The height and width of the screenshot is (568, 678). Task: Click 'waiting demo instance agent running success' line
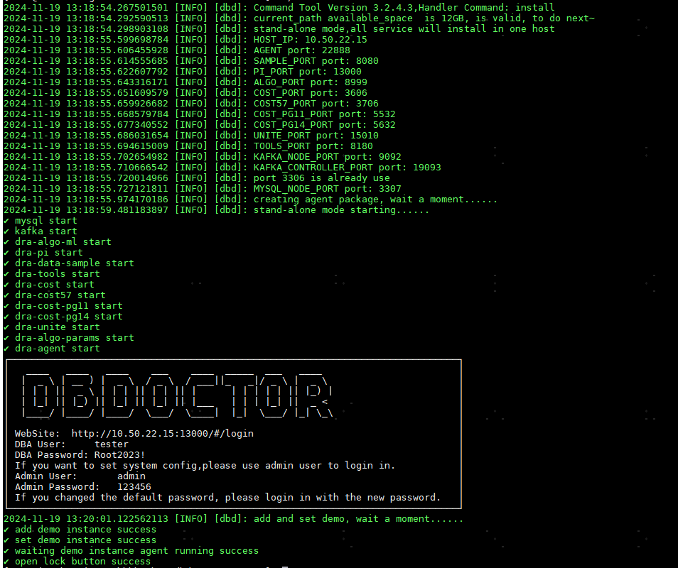pyautogui.click(x=131, y=551)
